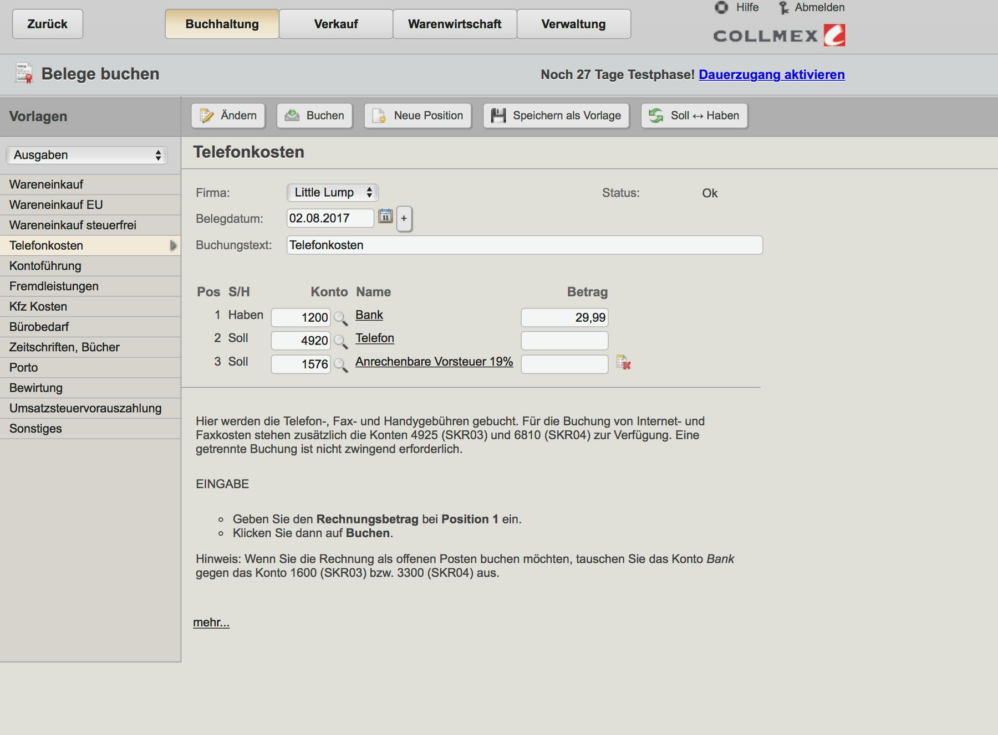Click the Abmelden link

click(819, 8)
